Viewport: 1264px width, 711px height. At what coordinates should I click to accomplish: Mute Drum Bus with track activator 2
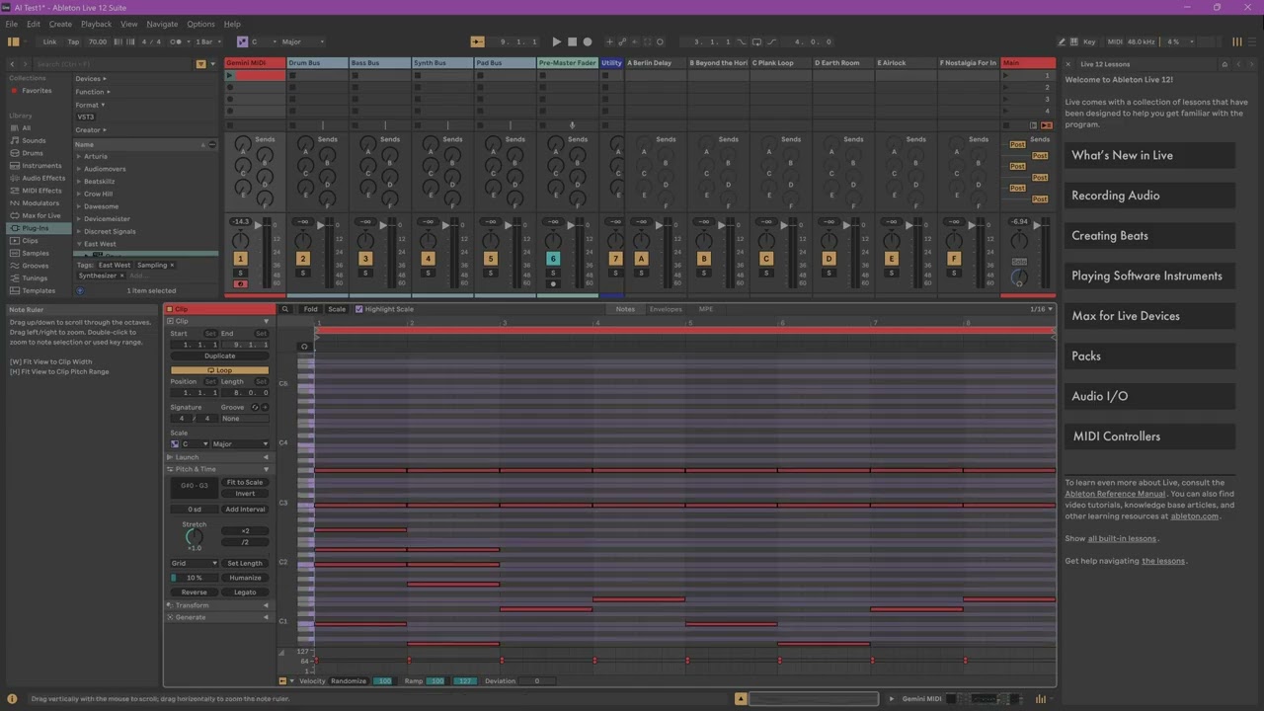click(x=302, y=259)
